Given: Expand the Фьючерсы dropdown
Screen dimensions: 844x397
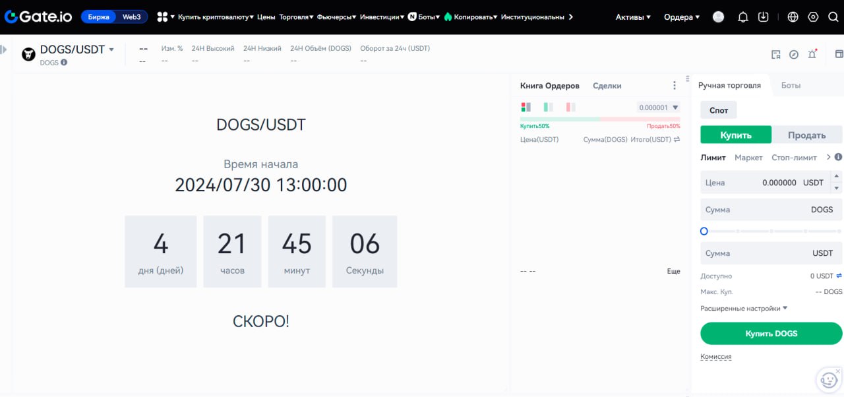Looking at the screenshot, I should (336, 17).
